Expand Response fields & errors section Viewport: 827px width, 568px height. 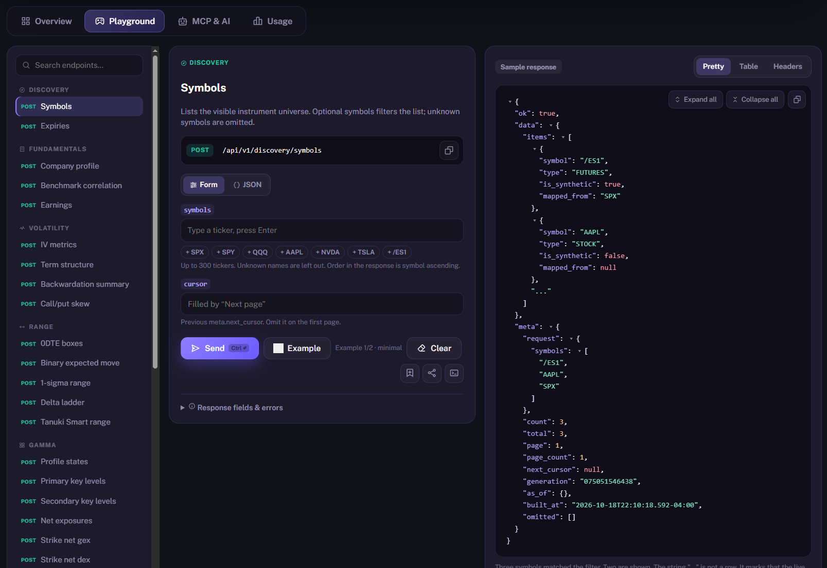coord(232,408)
